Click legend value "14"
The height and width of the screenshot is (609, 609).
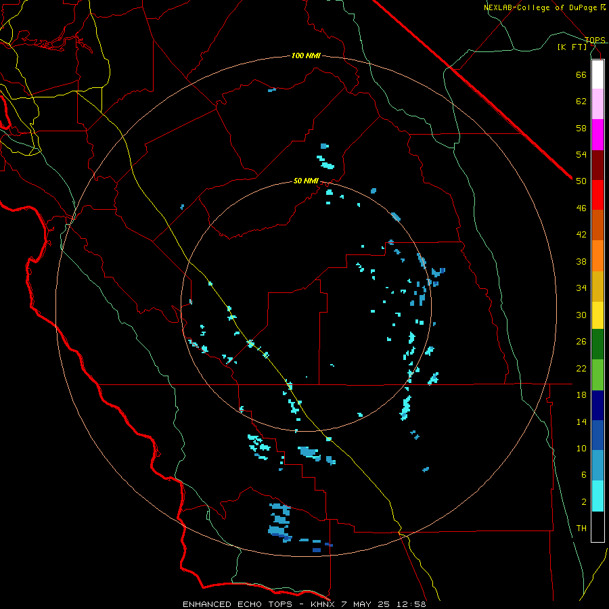[x=581, y=422]
